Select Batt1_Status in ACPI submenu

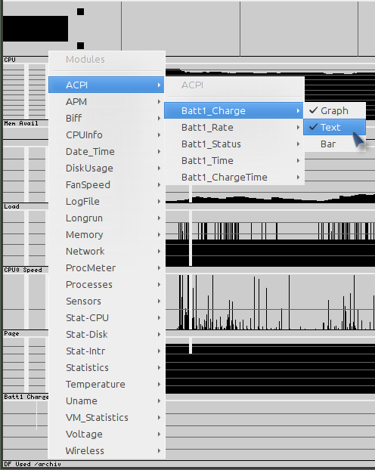pos(234,144)
